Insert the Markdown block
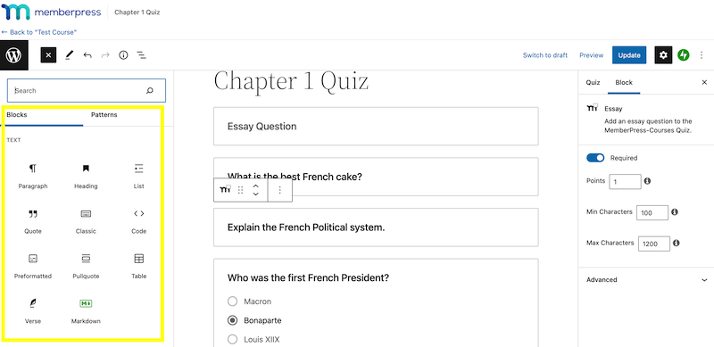Viewport: 714px width, 347px height. (86, 311)
